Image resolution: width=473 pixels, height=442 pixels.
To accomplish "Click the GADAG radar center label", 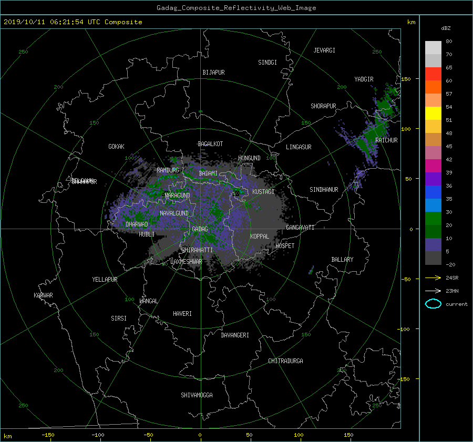I will 200,229.
